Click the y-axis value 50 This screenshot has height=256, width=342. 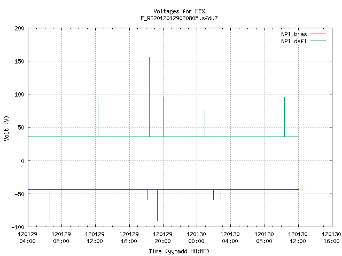click(21, 127)
